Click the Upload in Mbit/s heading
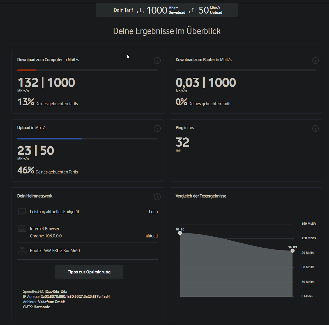329x325 pixels. pyautogui.click(x=32, y=128)
